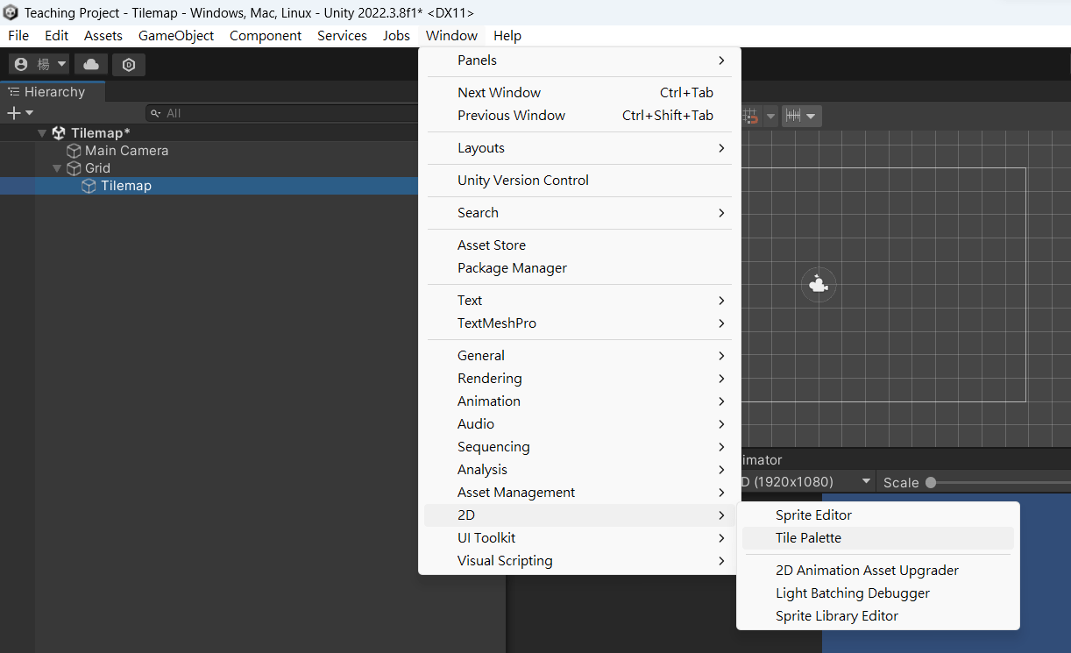Open the Component menu

(266, 35)
